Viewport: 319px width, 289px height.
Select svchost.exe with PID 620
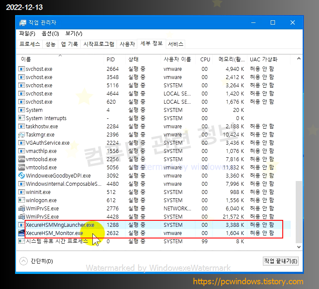[39, 102]
